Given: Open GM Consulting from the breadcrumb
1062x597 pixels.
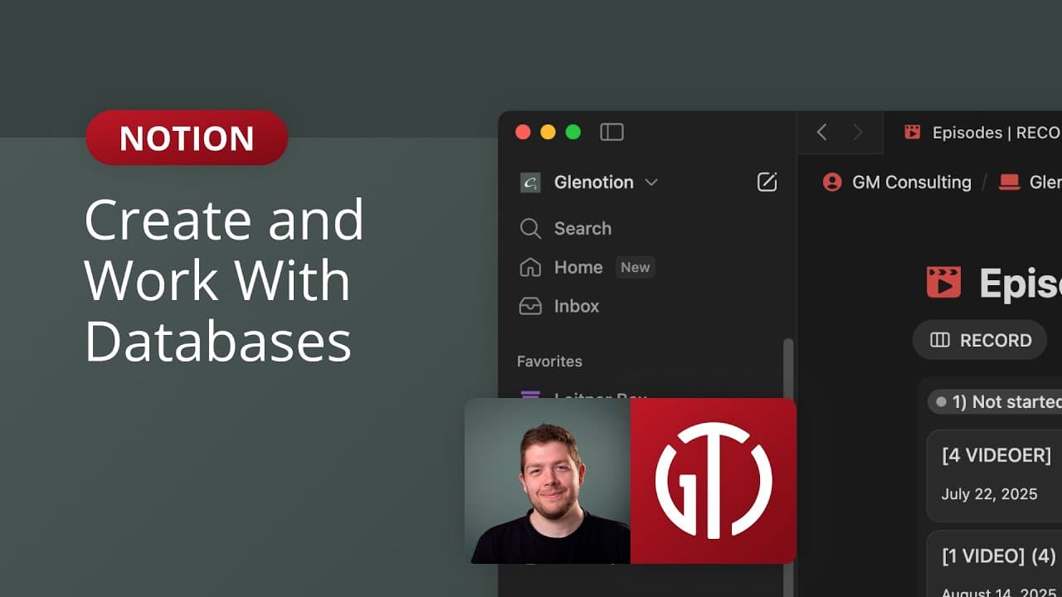Looking at the screenshot, I should [x=911, y=182].
